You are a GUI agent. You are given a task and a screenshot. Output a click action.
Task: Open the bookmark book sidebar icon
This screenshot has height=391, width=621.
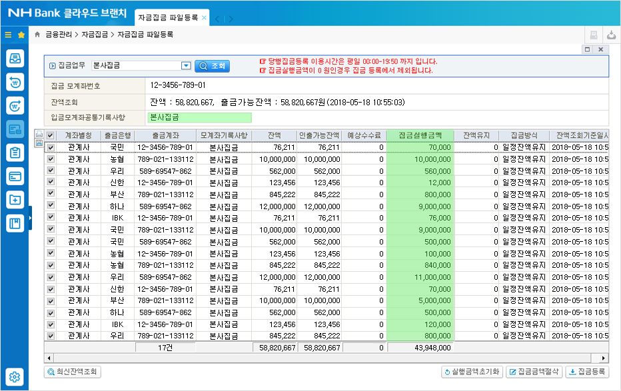pos(15,223)
